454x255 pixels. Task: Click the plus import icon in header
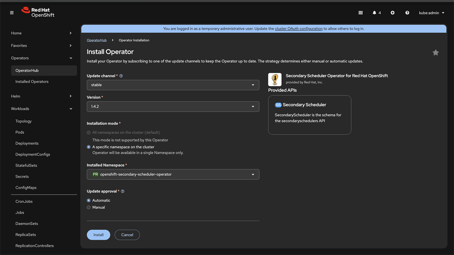point(393,13)
